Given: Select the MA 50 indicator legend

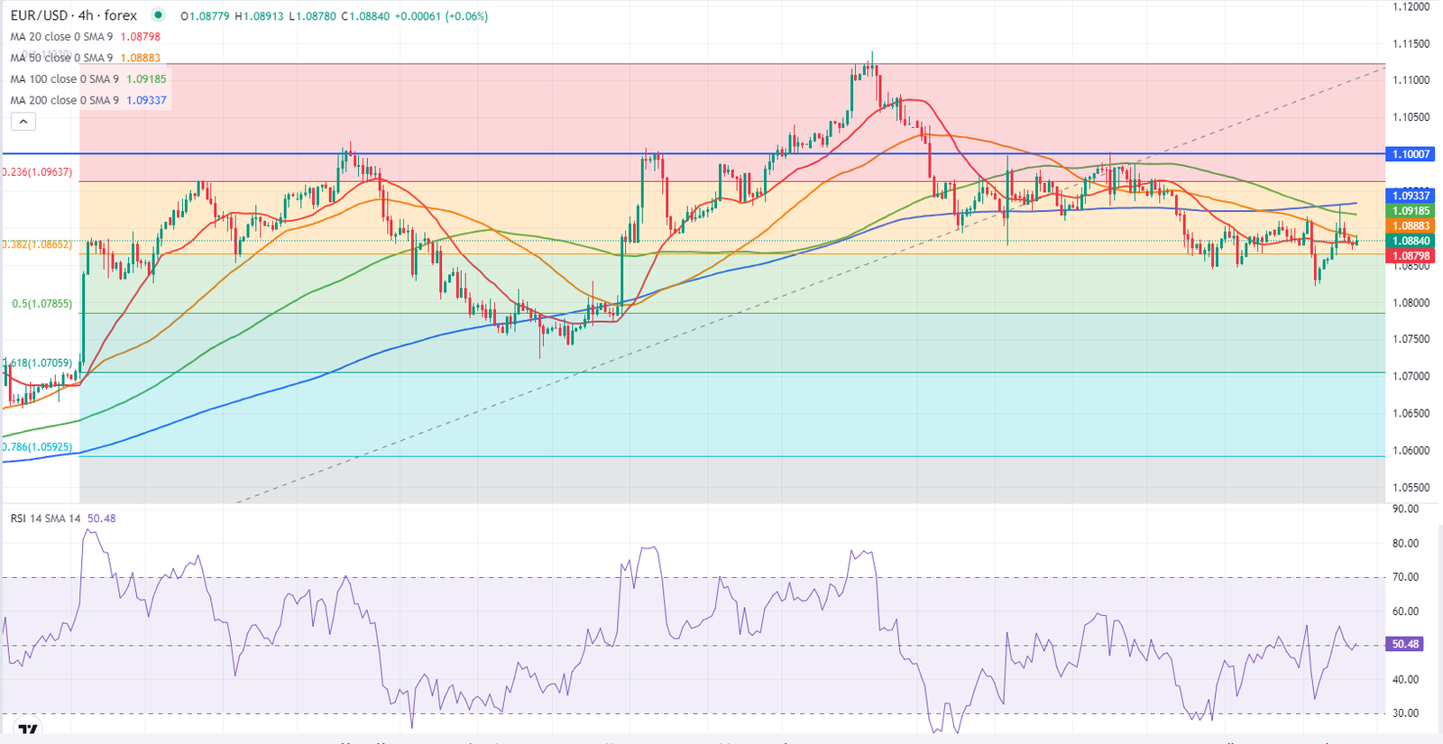Looking at the screenshot, I should 61,58.
